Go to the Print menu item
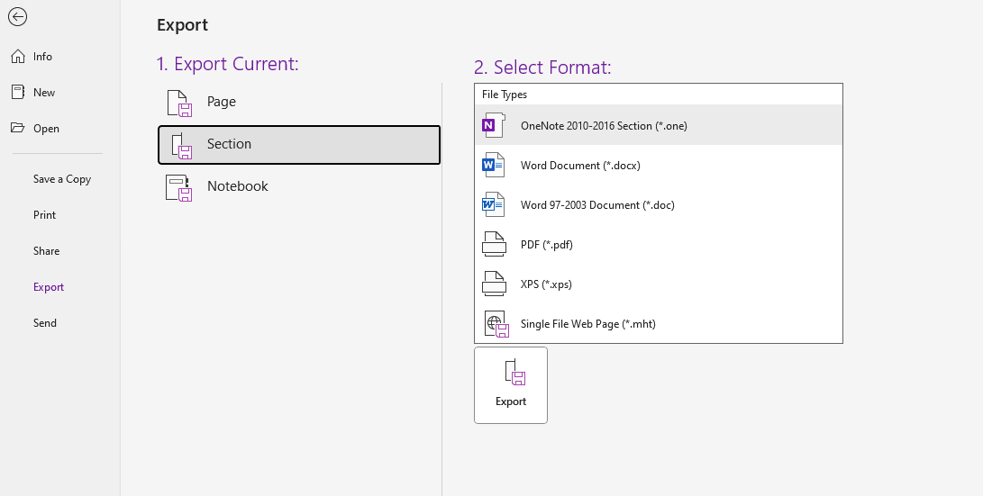The height and width of the screenshot is (496, 983). [45, 215]
